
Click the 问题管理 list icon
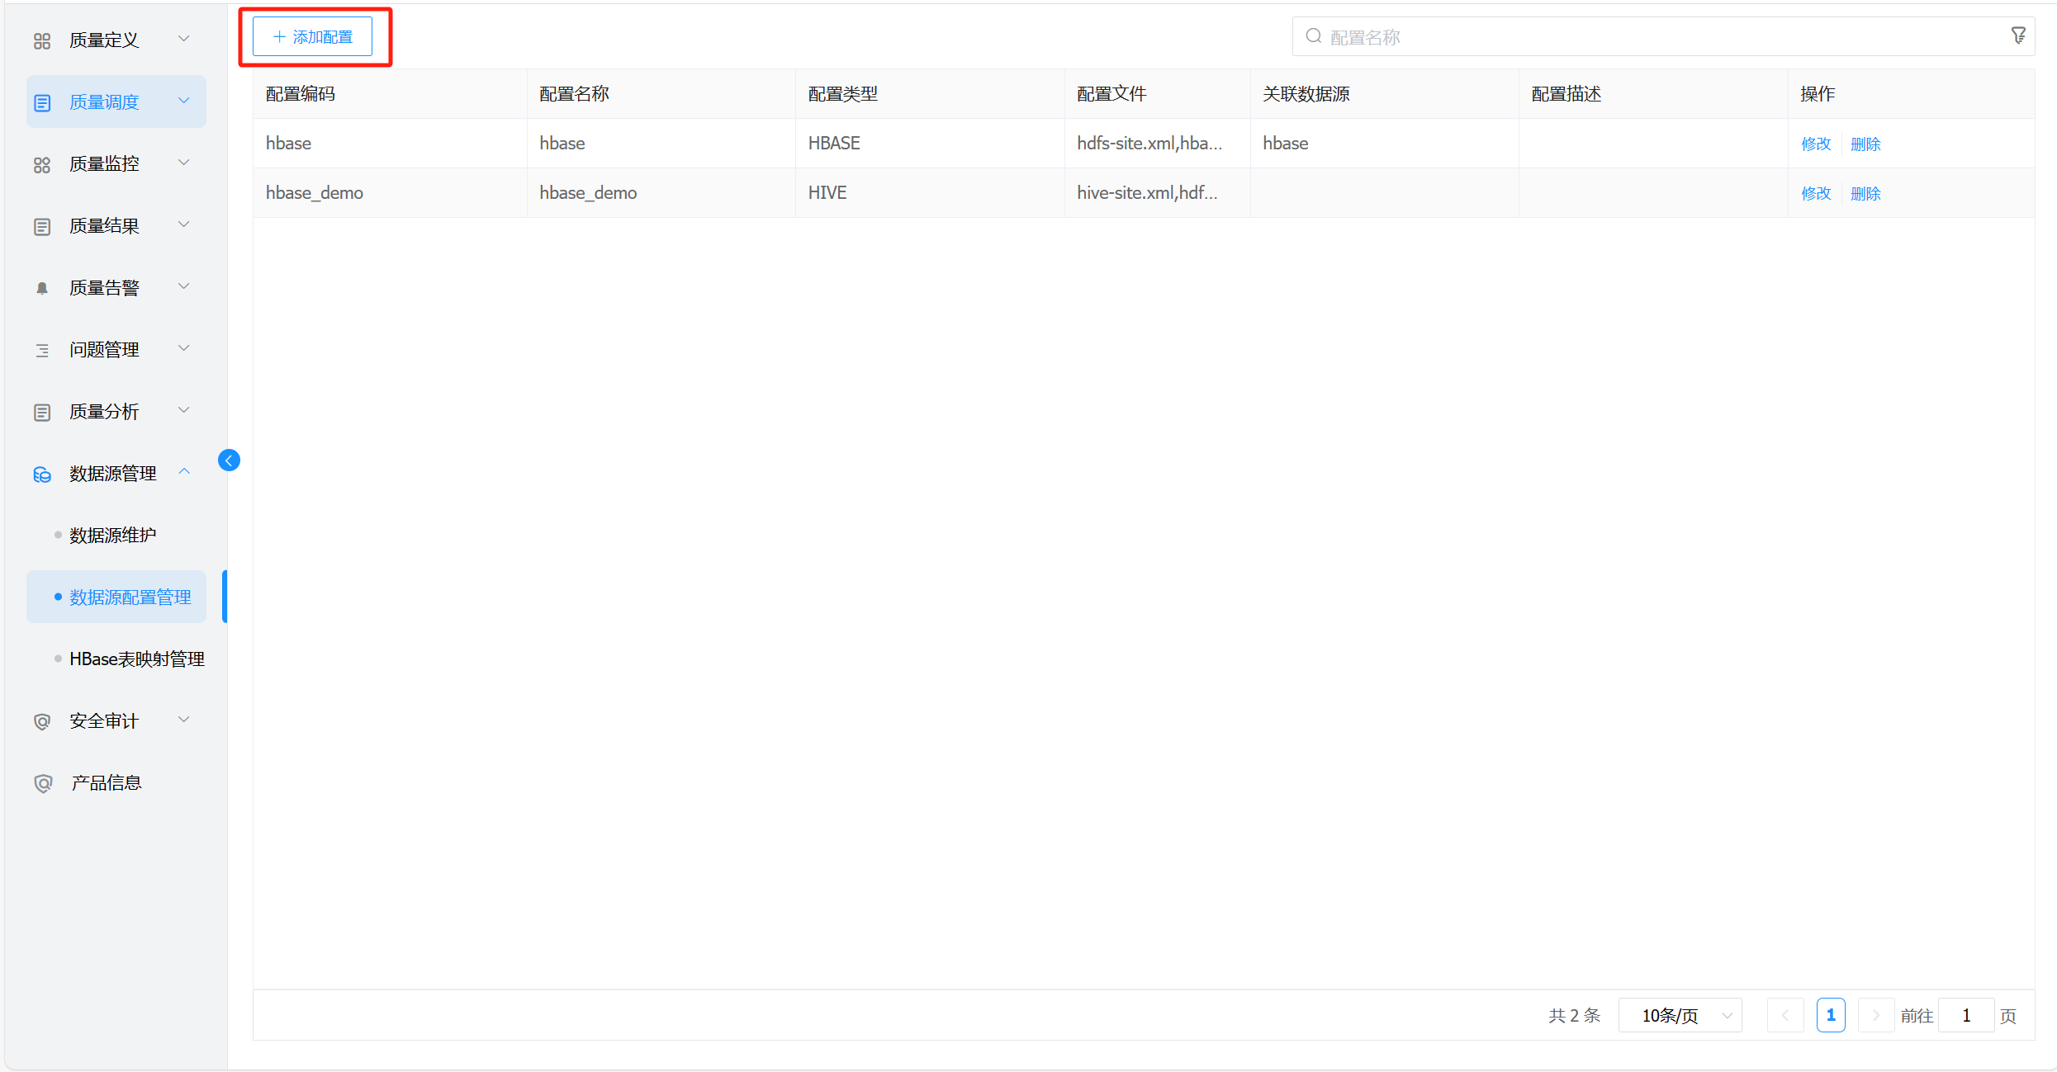tap(42, 350)
